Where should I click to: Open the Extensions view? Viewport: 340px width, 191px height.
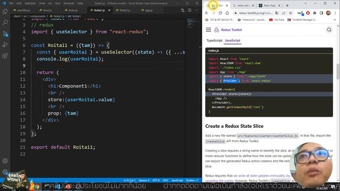point(5,56)
